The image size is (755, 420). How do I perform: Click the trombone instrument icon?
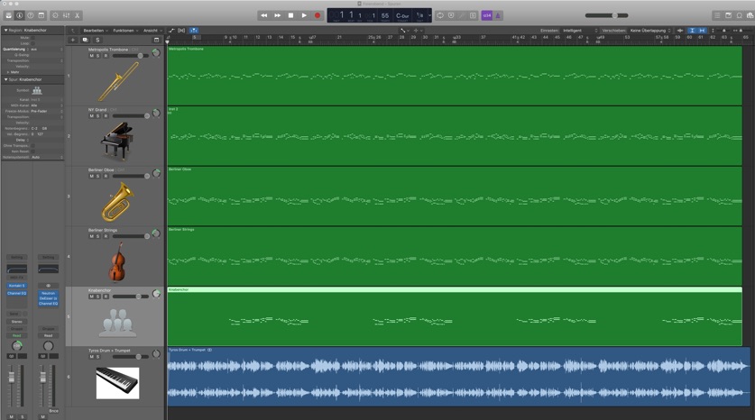(x=118, y=82)
